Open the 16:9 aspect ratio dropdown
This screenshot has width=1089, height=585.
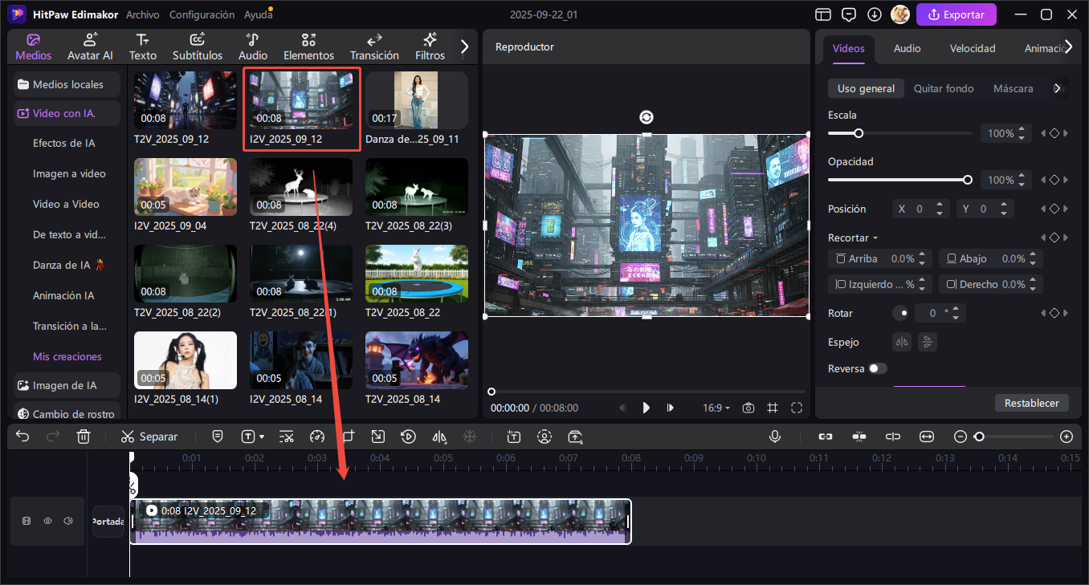[x=716, y=408]
